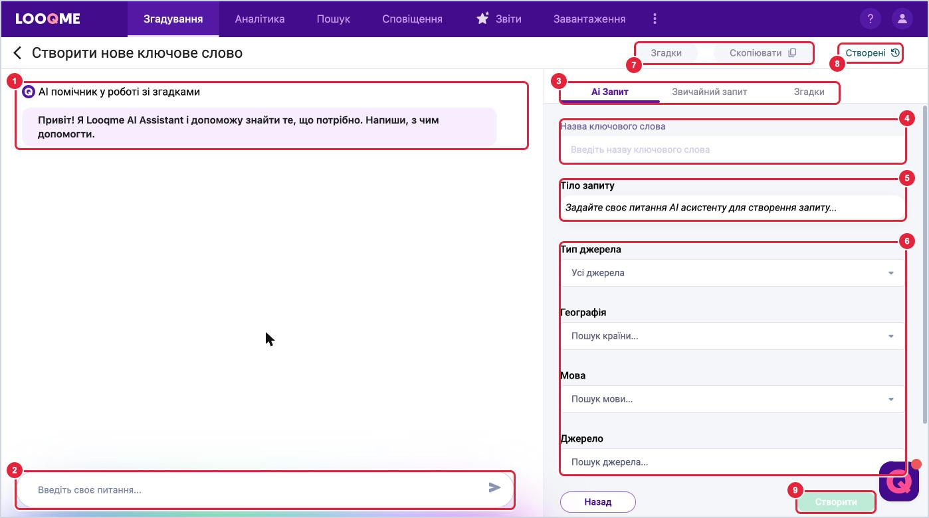
Task: Click the AI assistant greeting message
Action: coord(259,127)
